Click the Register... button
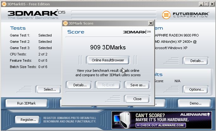 (27, 120)
